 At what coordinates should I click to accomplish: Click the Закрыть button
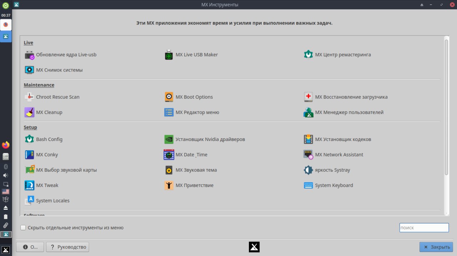click(x=436, y=247)
